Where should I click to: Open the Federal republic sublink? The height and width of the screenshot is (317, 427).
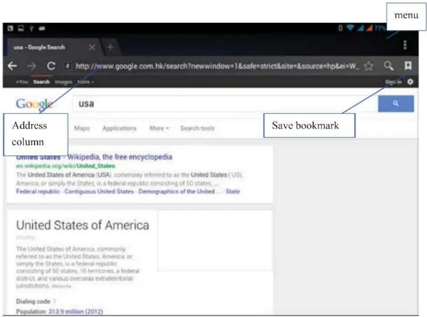click(38, 192)
